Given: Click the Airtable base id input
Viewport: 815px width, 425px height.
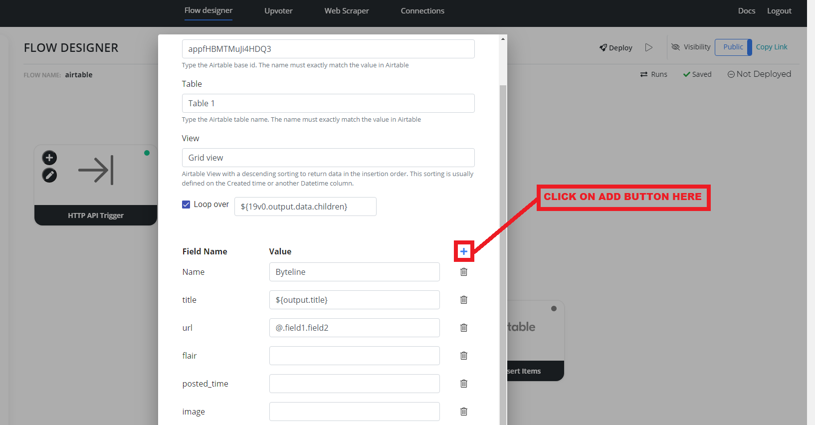Looking at the screenshot, I should [328, 49].
